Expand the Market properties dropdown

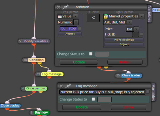[x=142, y=16]
